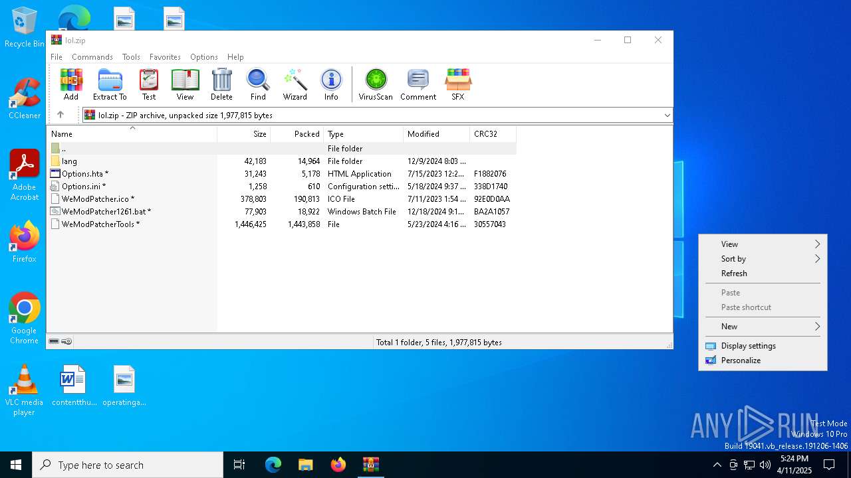Open CCleaner desktop shortcut
The width and height of the screenshot is (851, 478).
[x=25, y=99]
